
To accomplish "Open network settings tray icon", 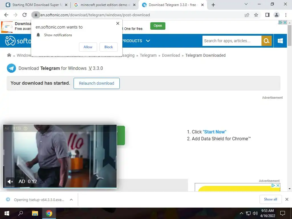I will tap(248, 213).
